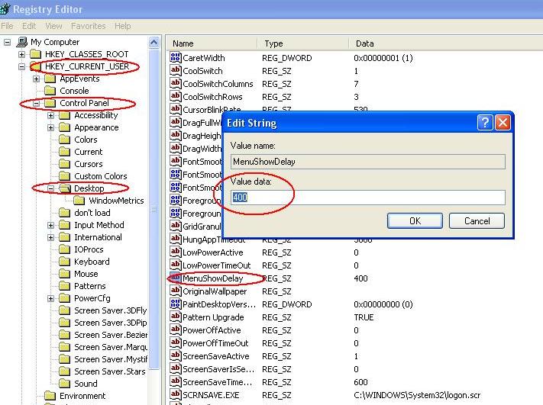Screen dimensions: 543x405
Task: Open the Edit menu
Action: click(x=29, y=26)
